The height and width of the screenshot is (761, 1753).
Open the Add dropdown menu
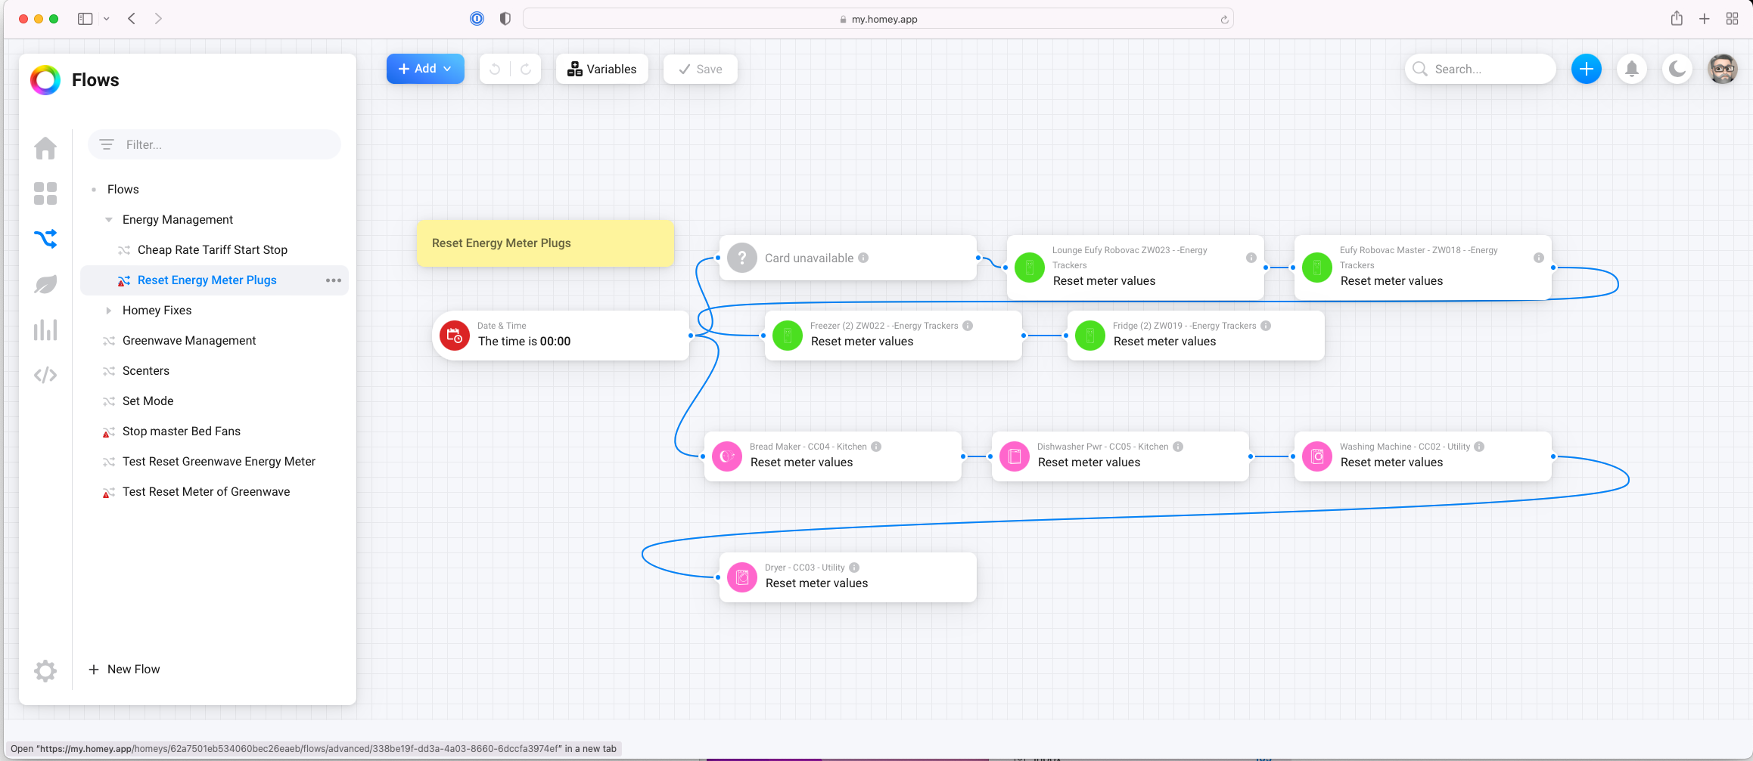click(x=425, y=69)
